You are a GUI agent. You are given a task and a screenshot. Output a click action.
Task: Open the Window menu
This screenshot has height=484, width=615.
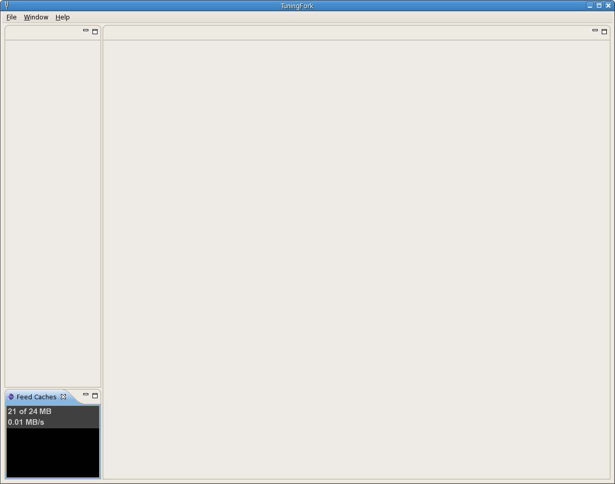[x=36, y=17]
